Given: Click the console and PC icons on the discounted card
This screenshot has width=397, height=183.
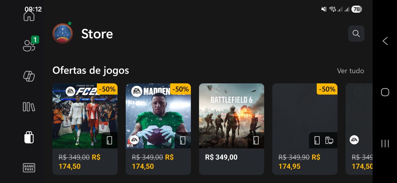Looking at the screenshot, I should coord(323,140).
